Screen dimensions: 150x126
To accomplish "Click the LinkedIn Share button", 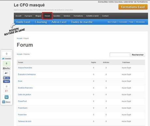I will [x=7, y=102].
